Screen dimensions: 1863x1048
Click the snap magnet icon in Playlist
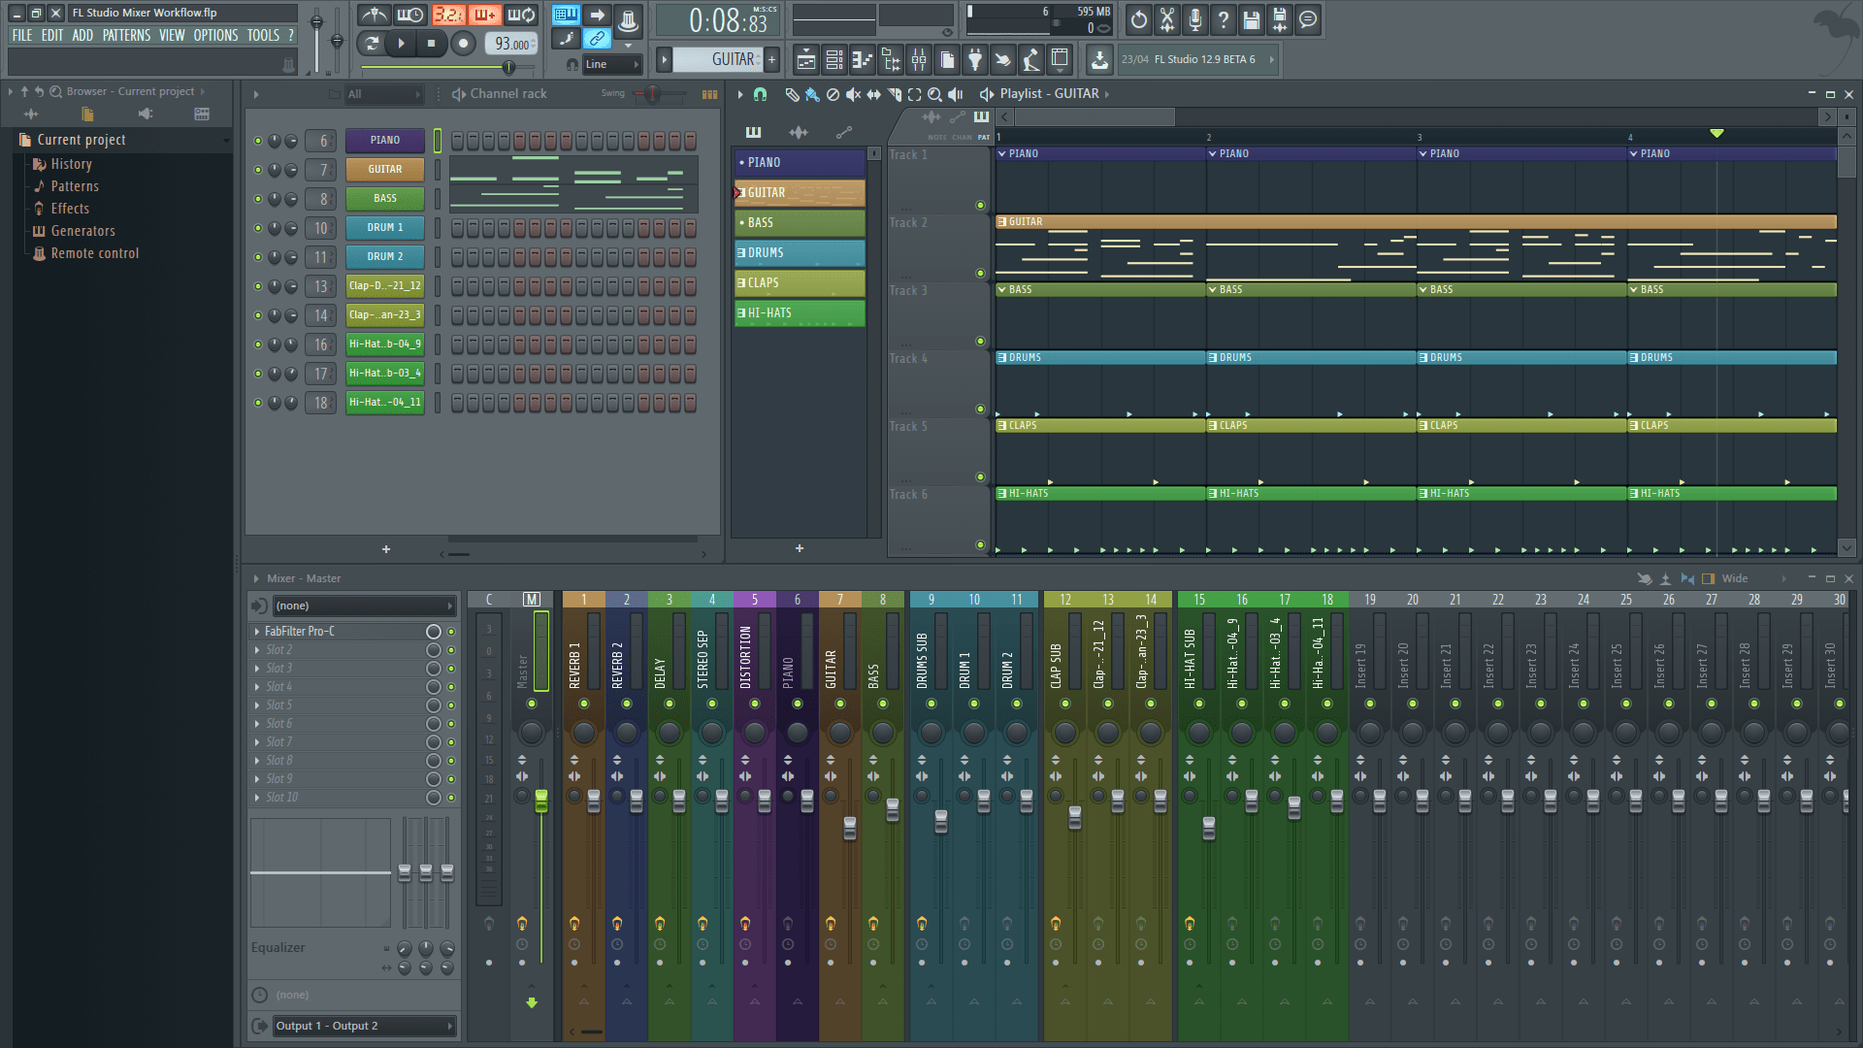[761, 94]
